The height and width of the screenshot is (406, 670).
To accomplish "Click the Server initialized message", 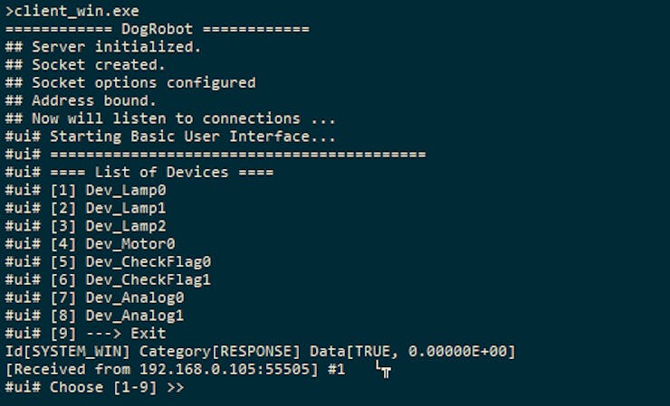I will [x=102, y=47].
